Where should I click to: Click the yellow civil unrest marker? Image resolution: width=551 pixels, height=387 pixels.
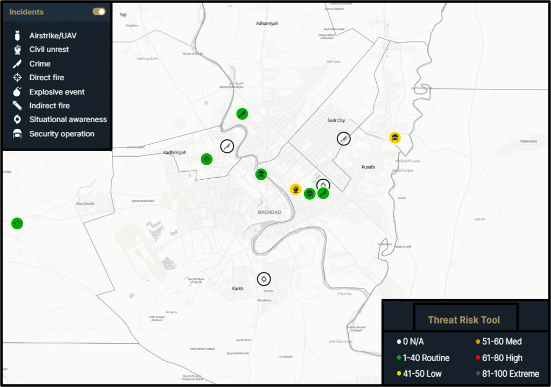[295, 189]
